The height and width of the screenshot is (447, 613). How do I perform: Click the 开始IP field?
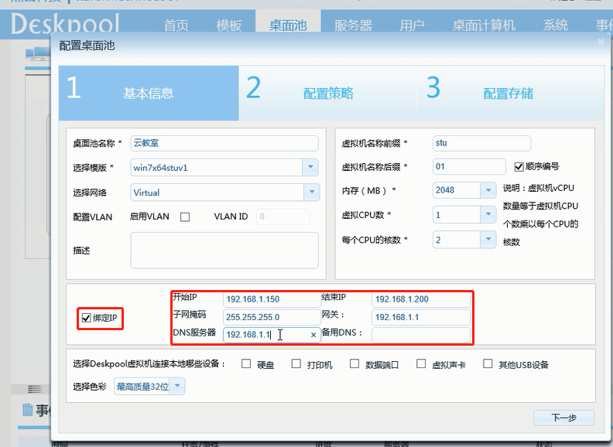click(272, 299)
